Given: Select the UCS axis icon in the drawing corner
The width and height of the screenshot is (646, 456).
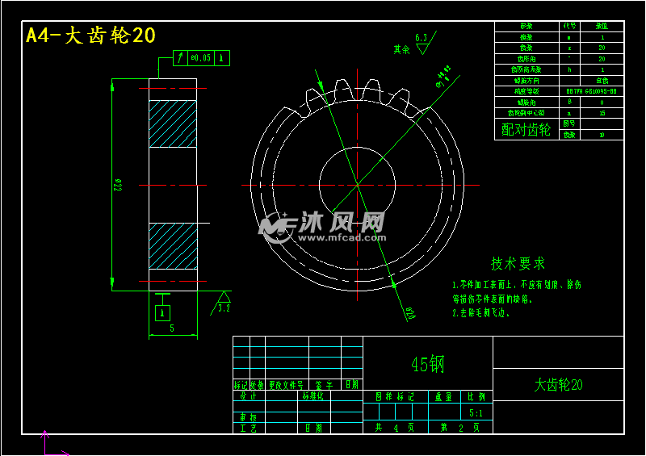Looking at the screenshot, I should [55, 444].
